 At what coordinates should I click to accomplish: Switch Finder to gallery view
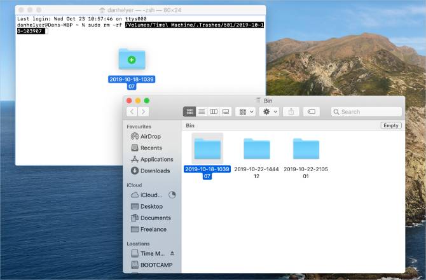coord(225,111)
